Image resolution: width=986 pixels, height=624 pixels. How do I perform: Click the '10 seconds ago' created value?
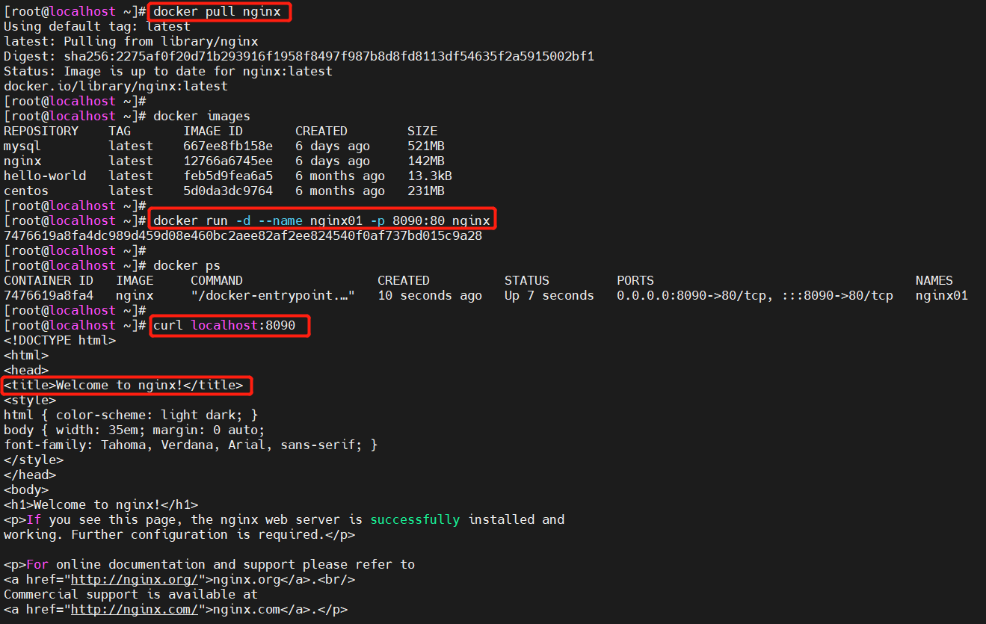(x=430, y=295)
